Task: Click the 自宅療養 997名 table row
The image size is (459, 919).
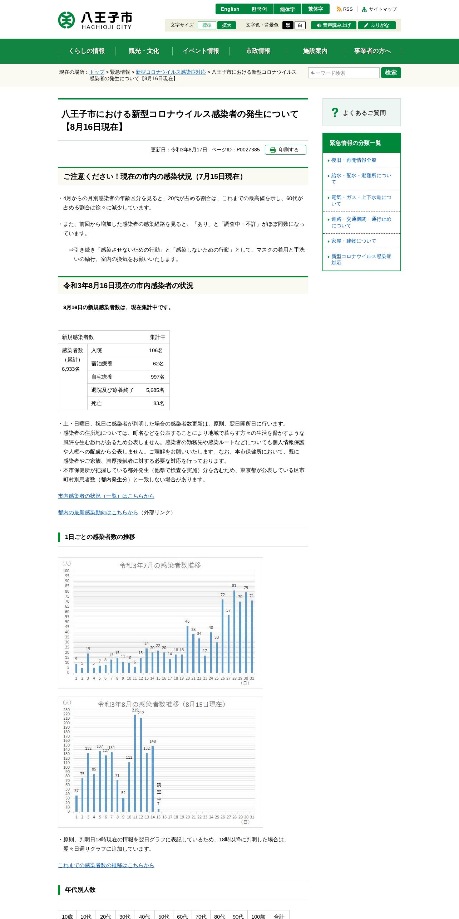Action: tap(128, 377)
